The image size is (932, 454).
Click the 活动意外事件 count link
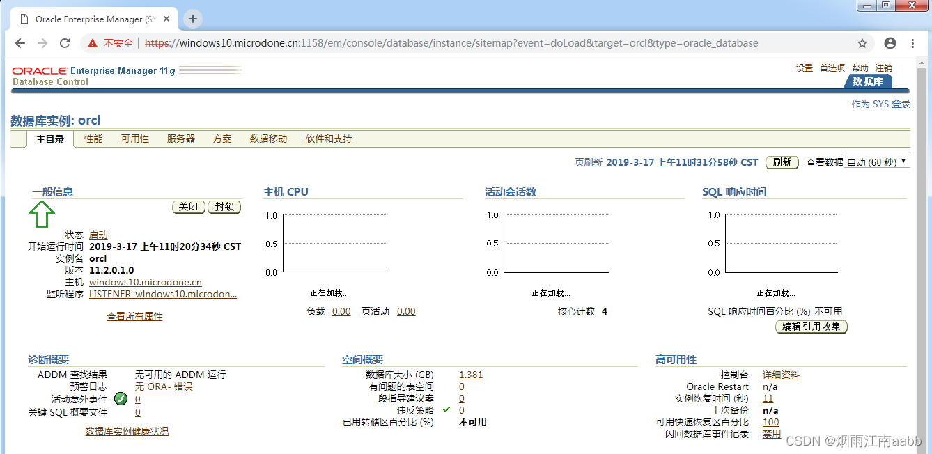pyautogui.click(x=138, y=399)
